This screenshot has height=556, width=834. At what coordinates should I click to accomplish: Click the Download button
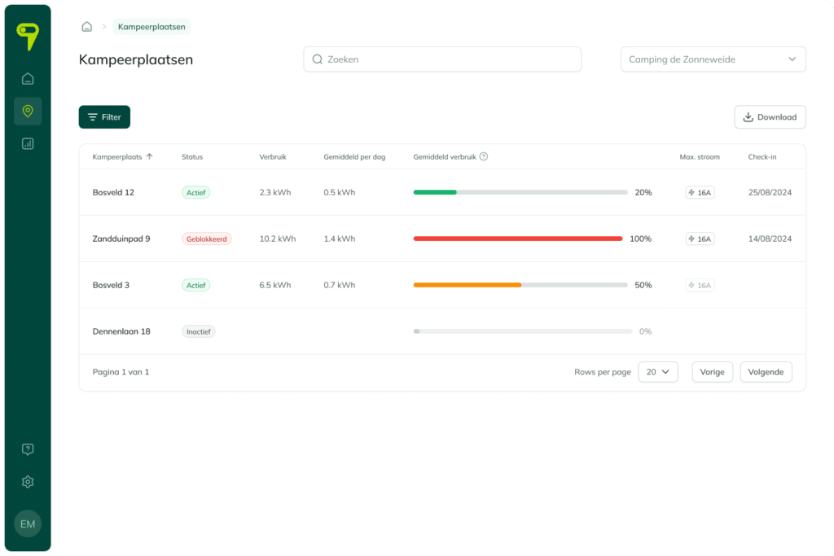770,117
